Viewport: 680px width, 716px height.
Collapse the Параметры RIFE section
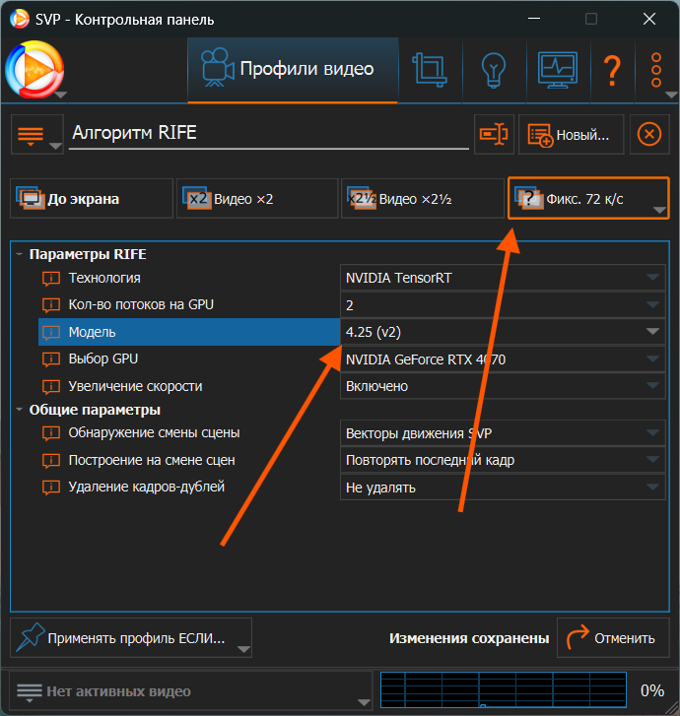coord(19,254)
